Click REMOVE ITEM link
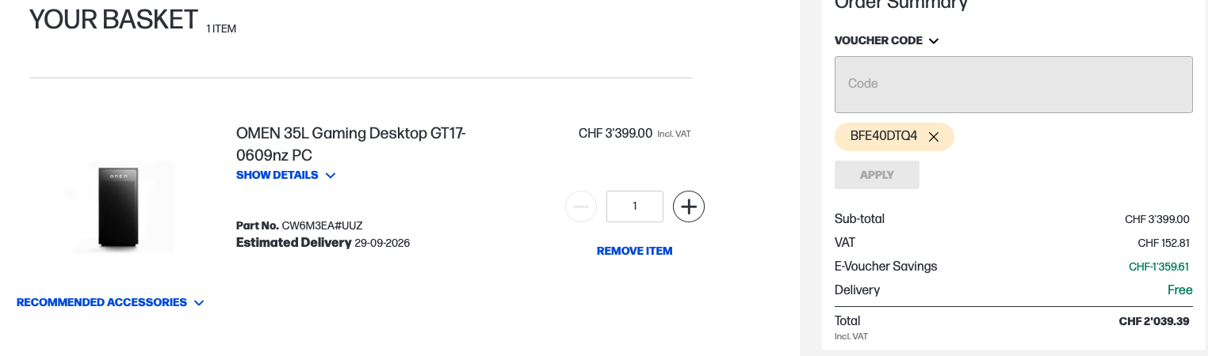The height and width of the screenshot is (356, 1208). tap(634, 251)
